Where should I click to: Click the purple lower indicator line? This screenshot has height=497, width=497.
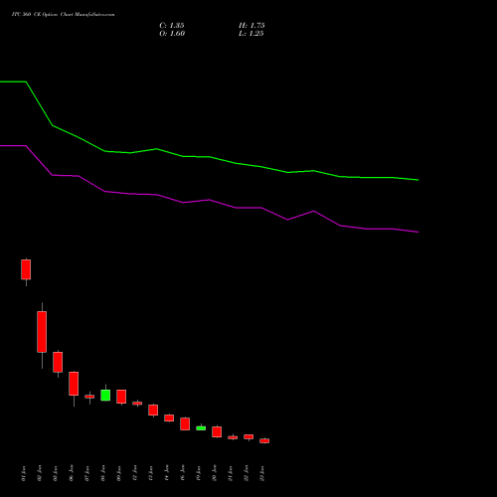point(210,200)
